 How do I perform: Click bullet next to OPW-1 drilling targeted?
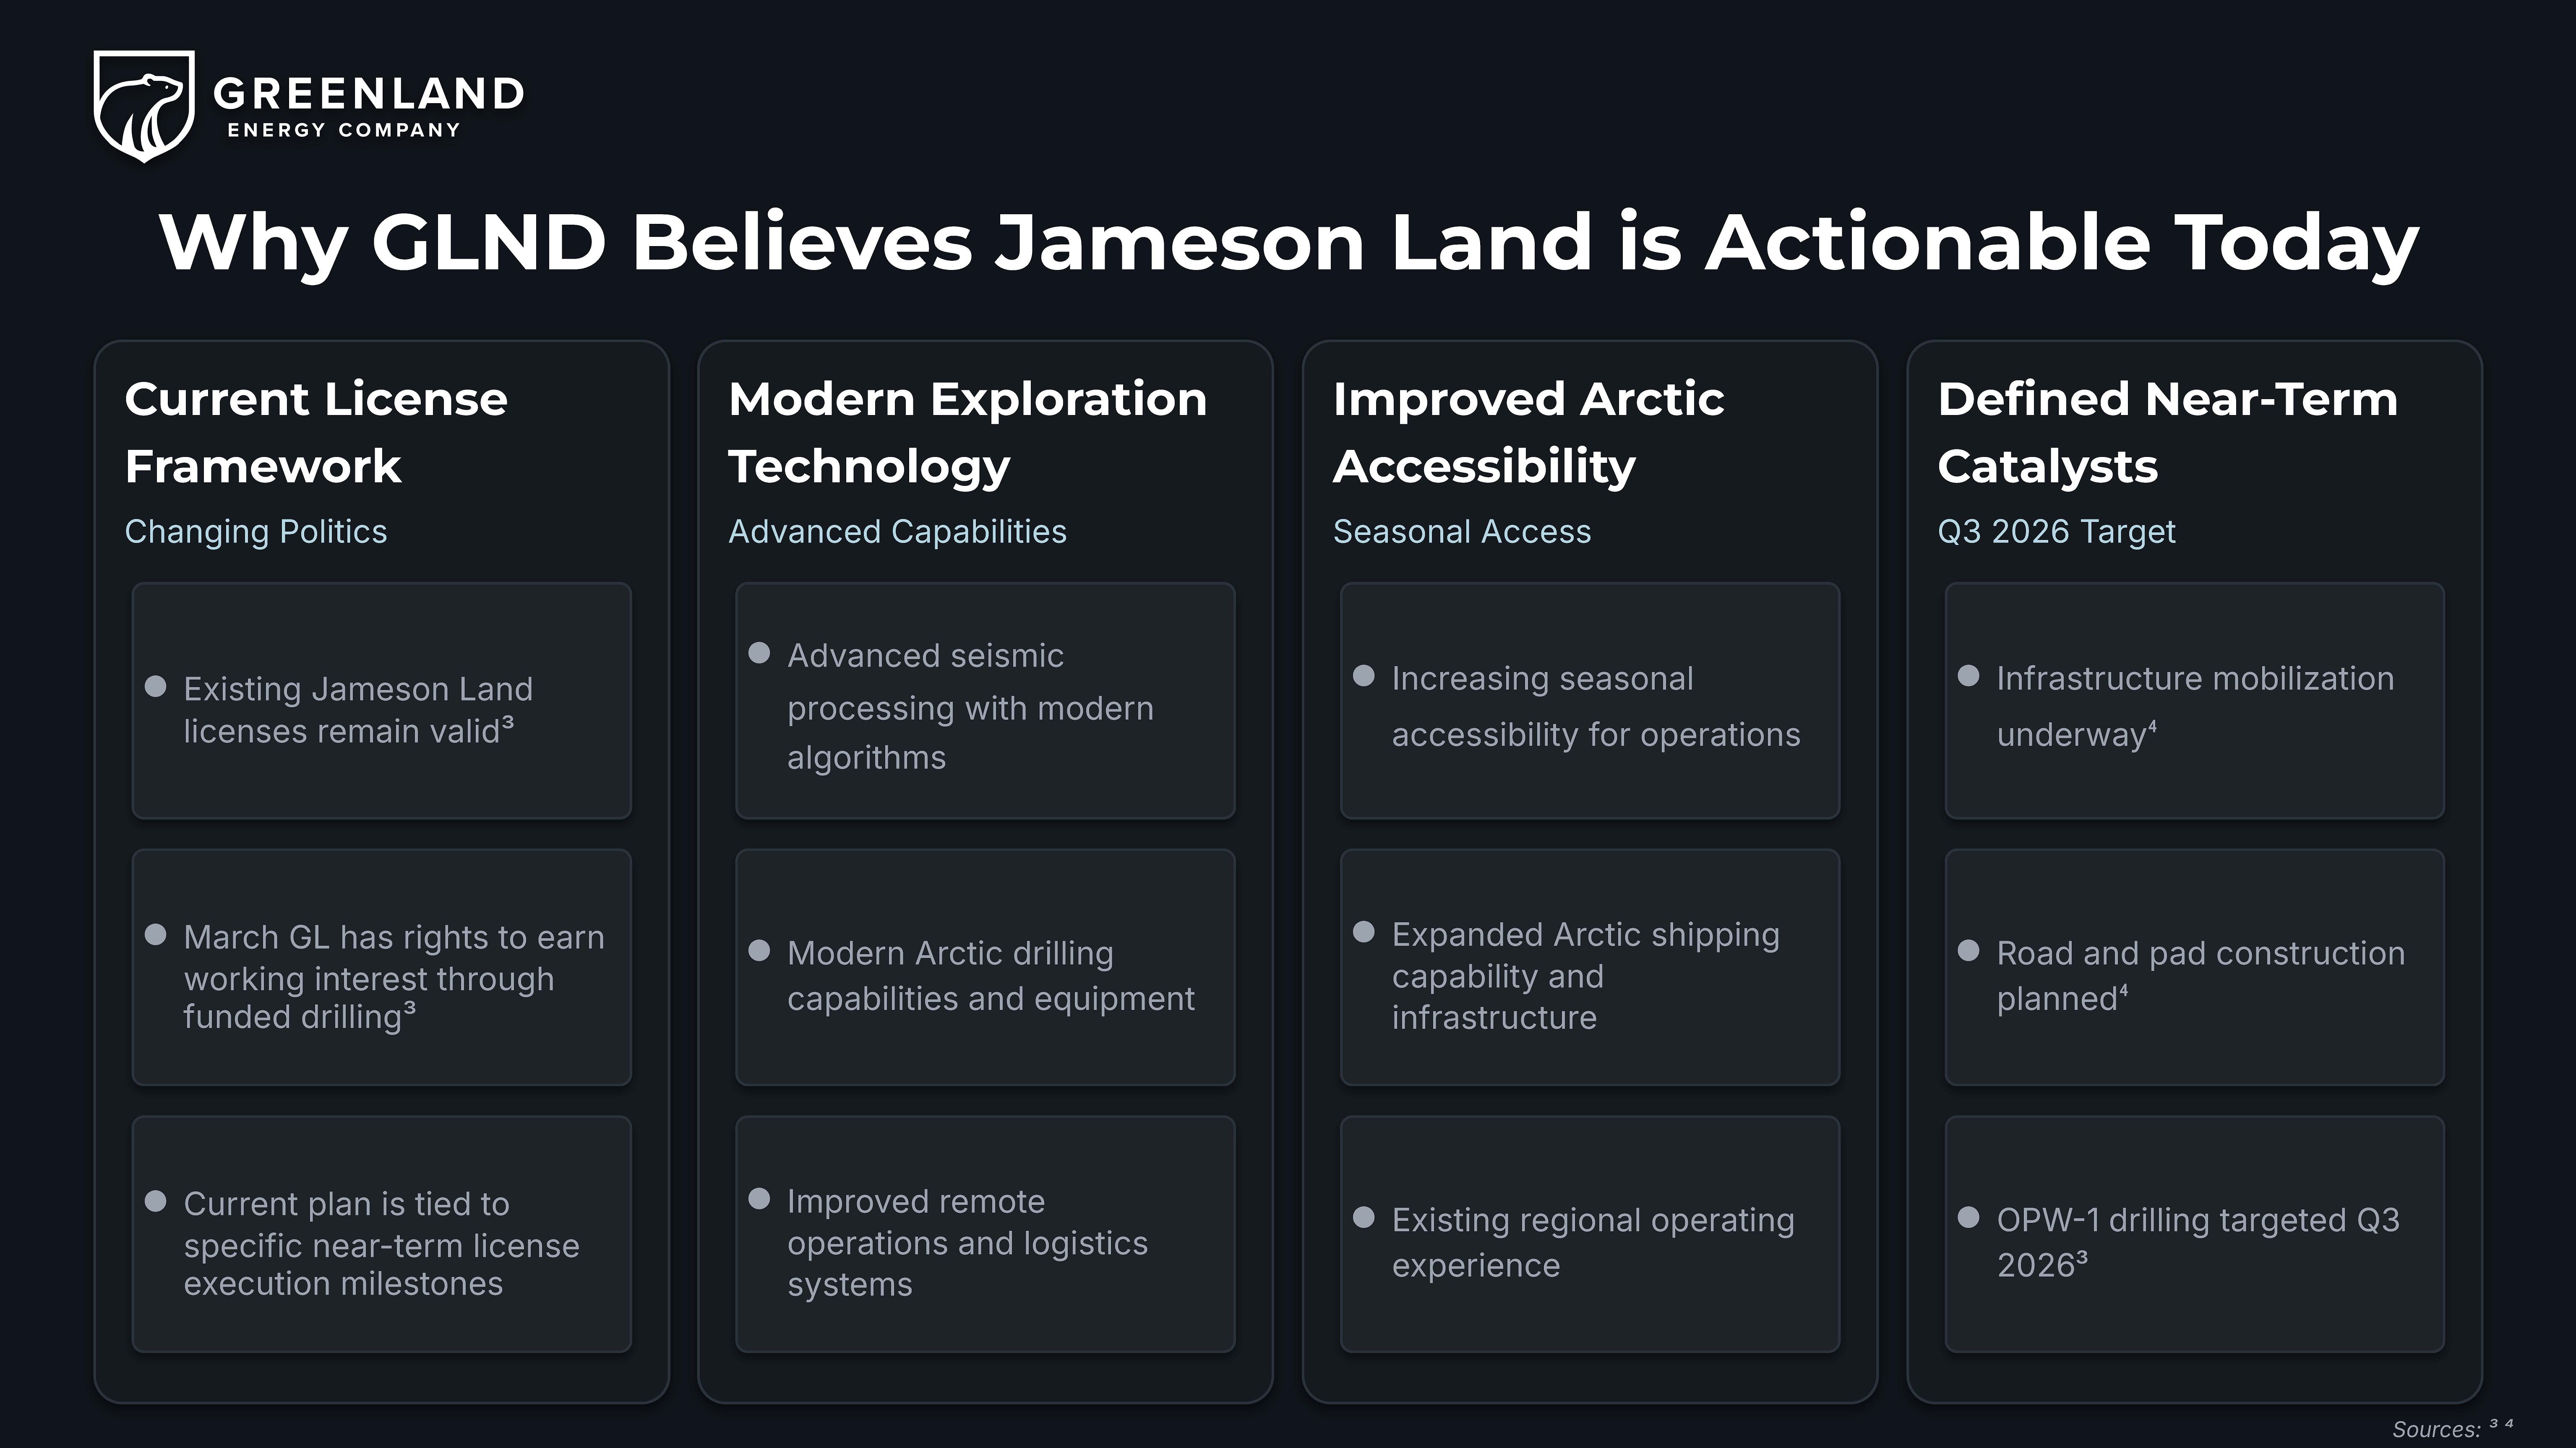1969,1217
